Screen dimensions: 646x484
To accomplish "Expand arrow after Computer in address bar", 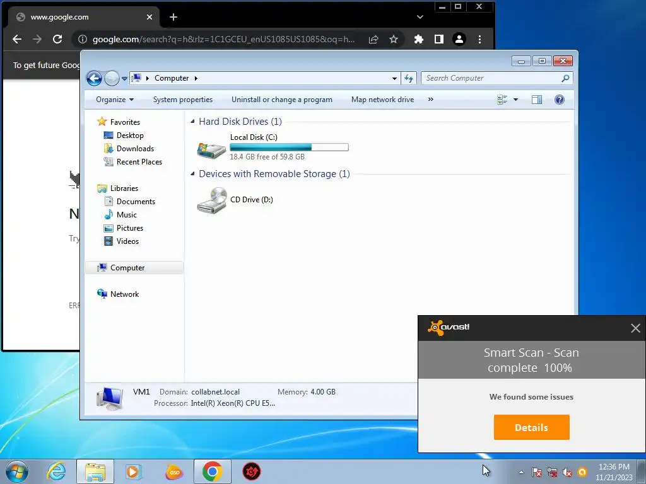I will [x=196, y=78].
